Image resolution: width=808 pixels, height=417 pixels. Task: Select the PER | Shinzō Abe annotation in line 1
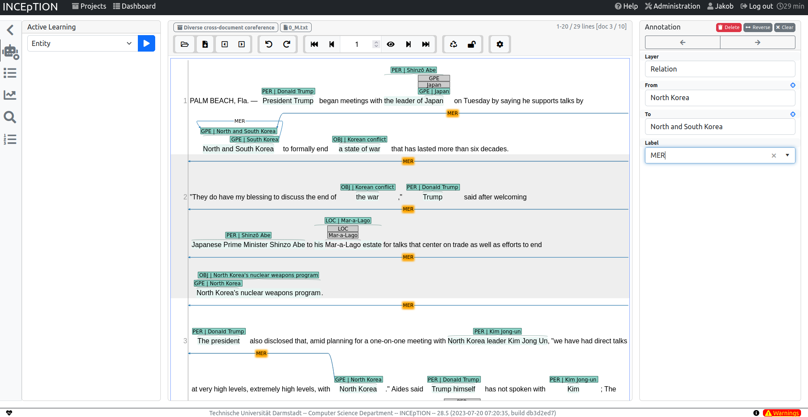tap(414, 70)
